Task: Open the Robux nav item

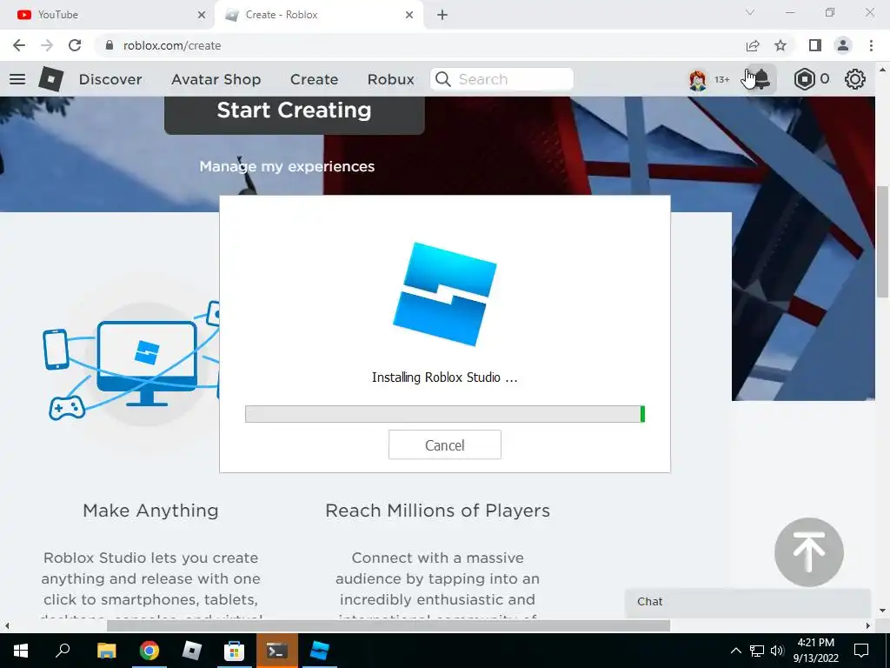Action: click(391, 79)
